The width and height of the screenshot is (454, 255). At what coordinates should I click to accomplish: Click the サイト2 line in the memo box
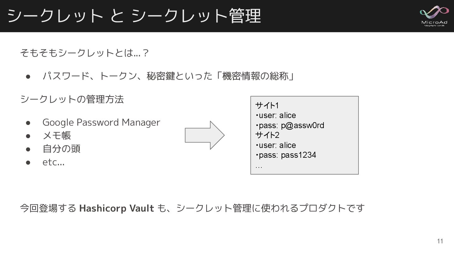point(267,135)
